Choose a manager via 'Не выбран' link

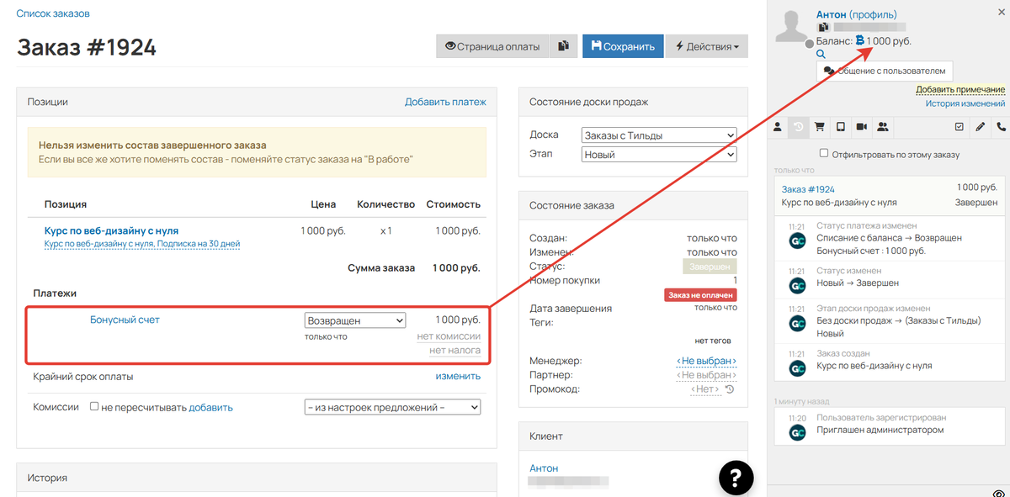[706, 361]
